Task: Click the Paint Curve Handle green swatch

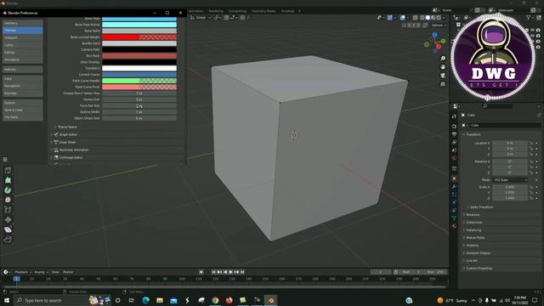Action: pos(139,81)
